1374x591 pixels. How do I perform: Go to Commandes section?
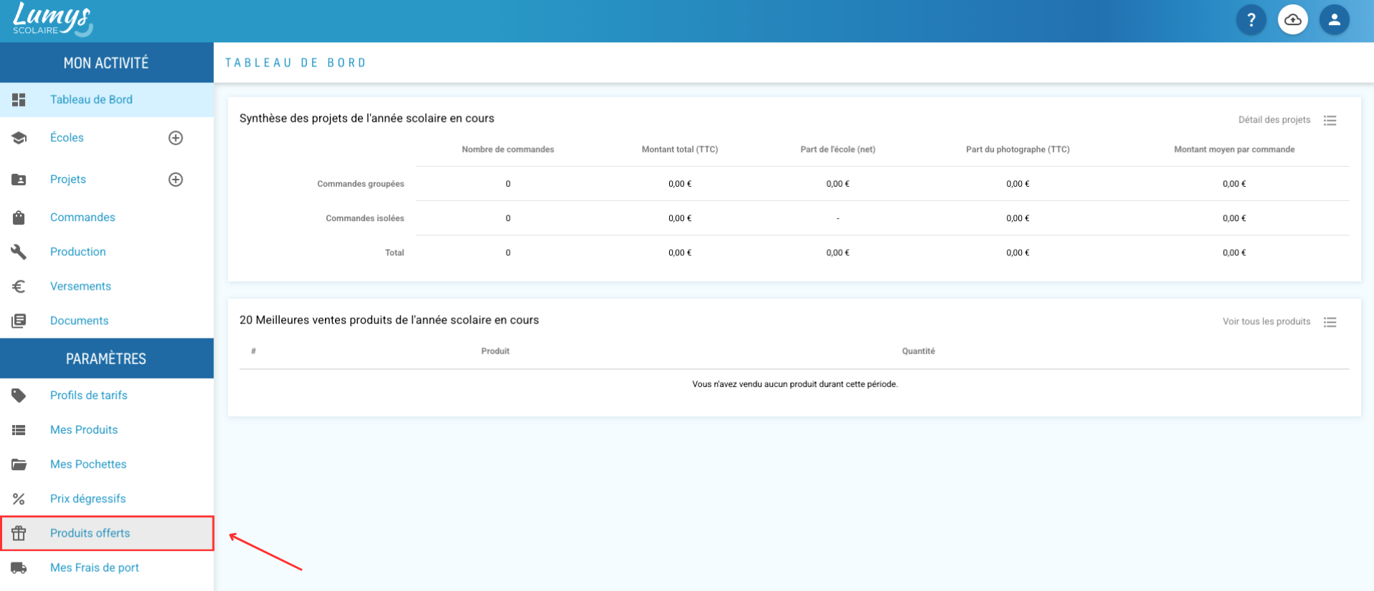click(x=107, y=218)
